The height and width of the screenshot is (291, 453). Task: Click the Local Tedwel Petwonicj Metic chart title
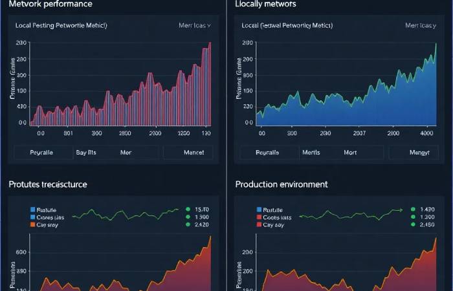point(287,25)
